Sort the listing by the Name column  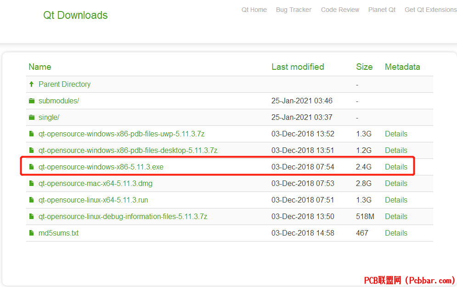[x=40, y=67]
